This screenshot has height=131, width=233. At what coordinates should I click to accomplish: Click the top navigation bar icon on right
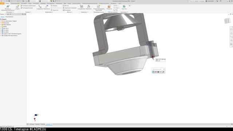tap(231, 29)
